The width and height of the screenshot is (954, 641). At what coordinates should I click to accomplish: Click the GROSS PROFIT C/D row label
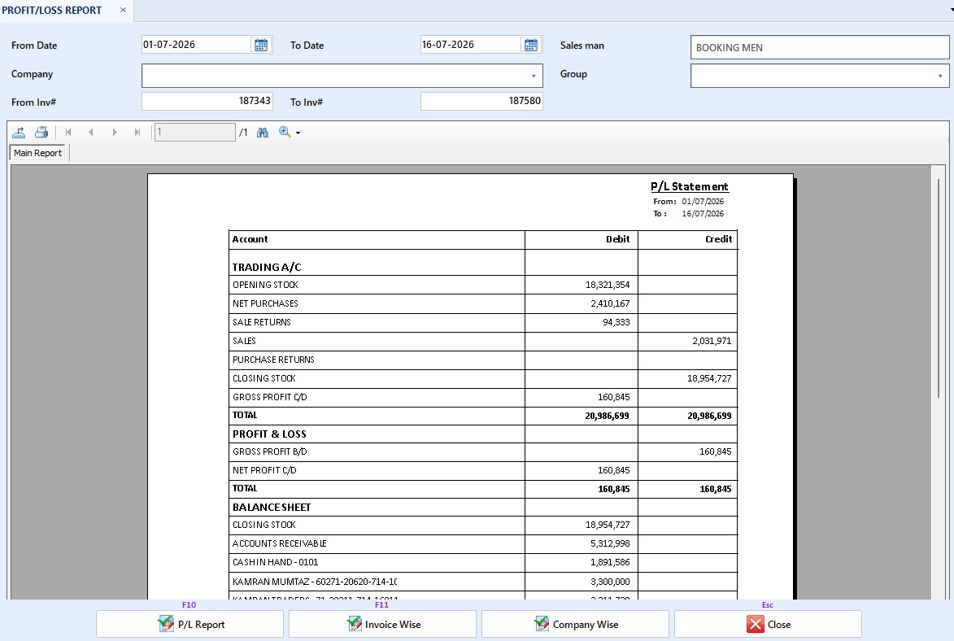[x=269, y=397]
